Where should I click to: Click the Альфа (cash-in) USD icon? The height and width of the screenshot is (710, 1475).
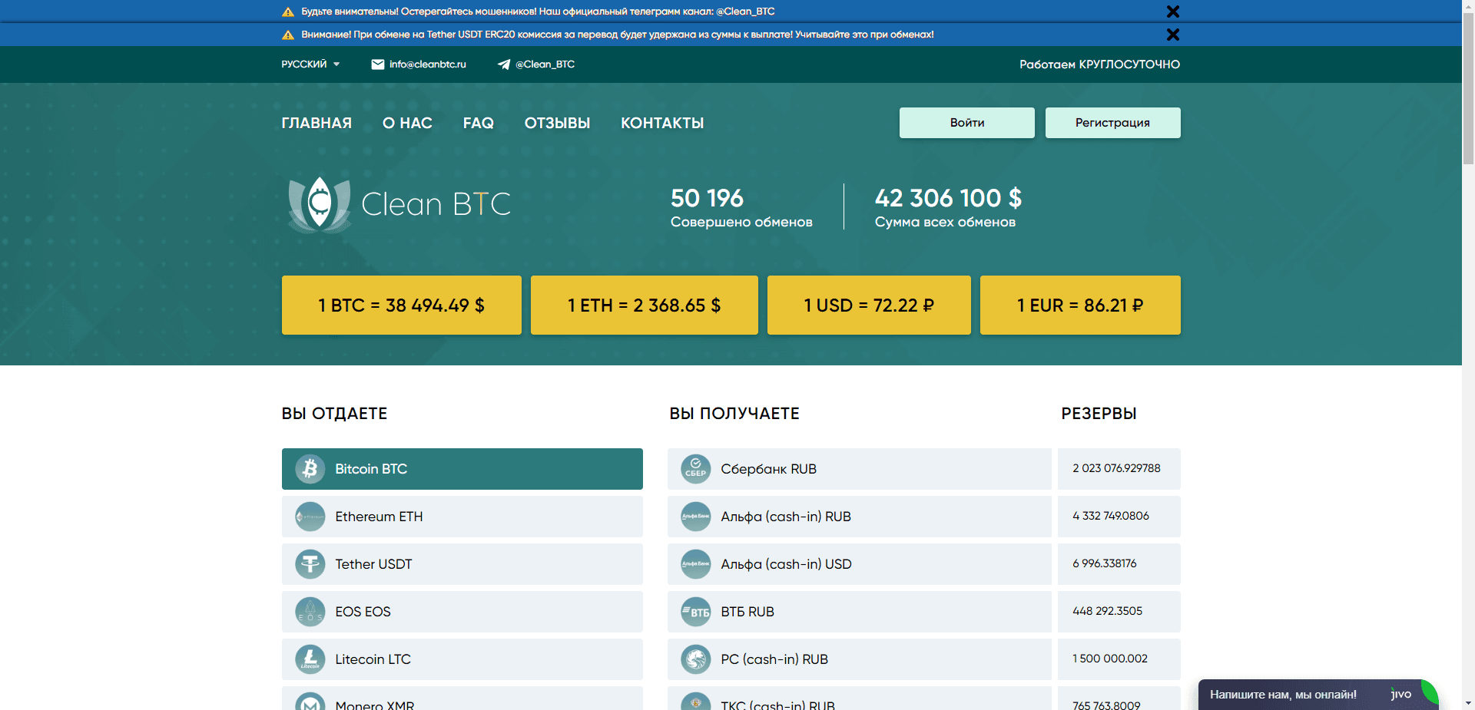[696, 564]
